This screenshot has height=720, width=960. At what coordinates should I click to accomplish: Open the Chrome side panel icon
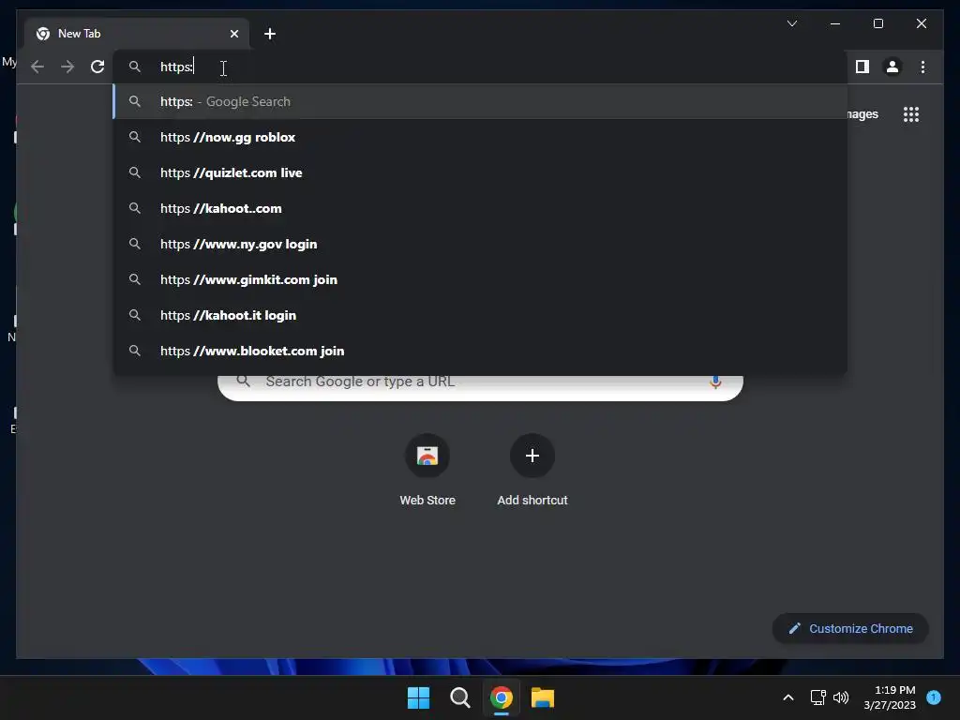point(862,67)
